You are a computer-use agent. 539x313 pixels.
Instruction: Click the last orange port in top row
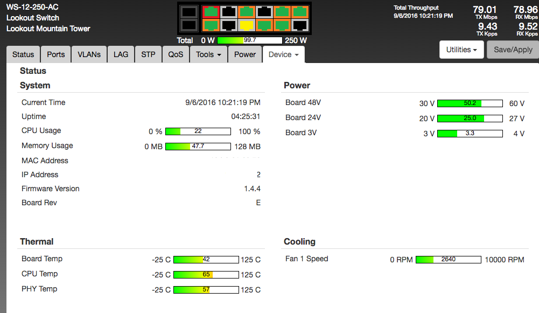point(300,11)
